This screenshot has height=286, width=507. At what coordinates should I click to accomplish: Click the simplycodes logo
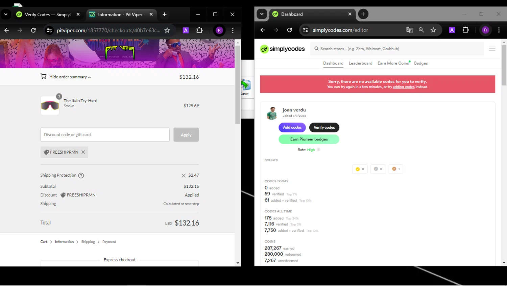[x=282, y=49]
